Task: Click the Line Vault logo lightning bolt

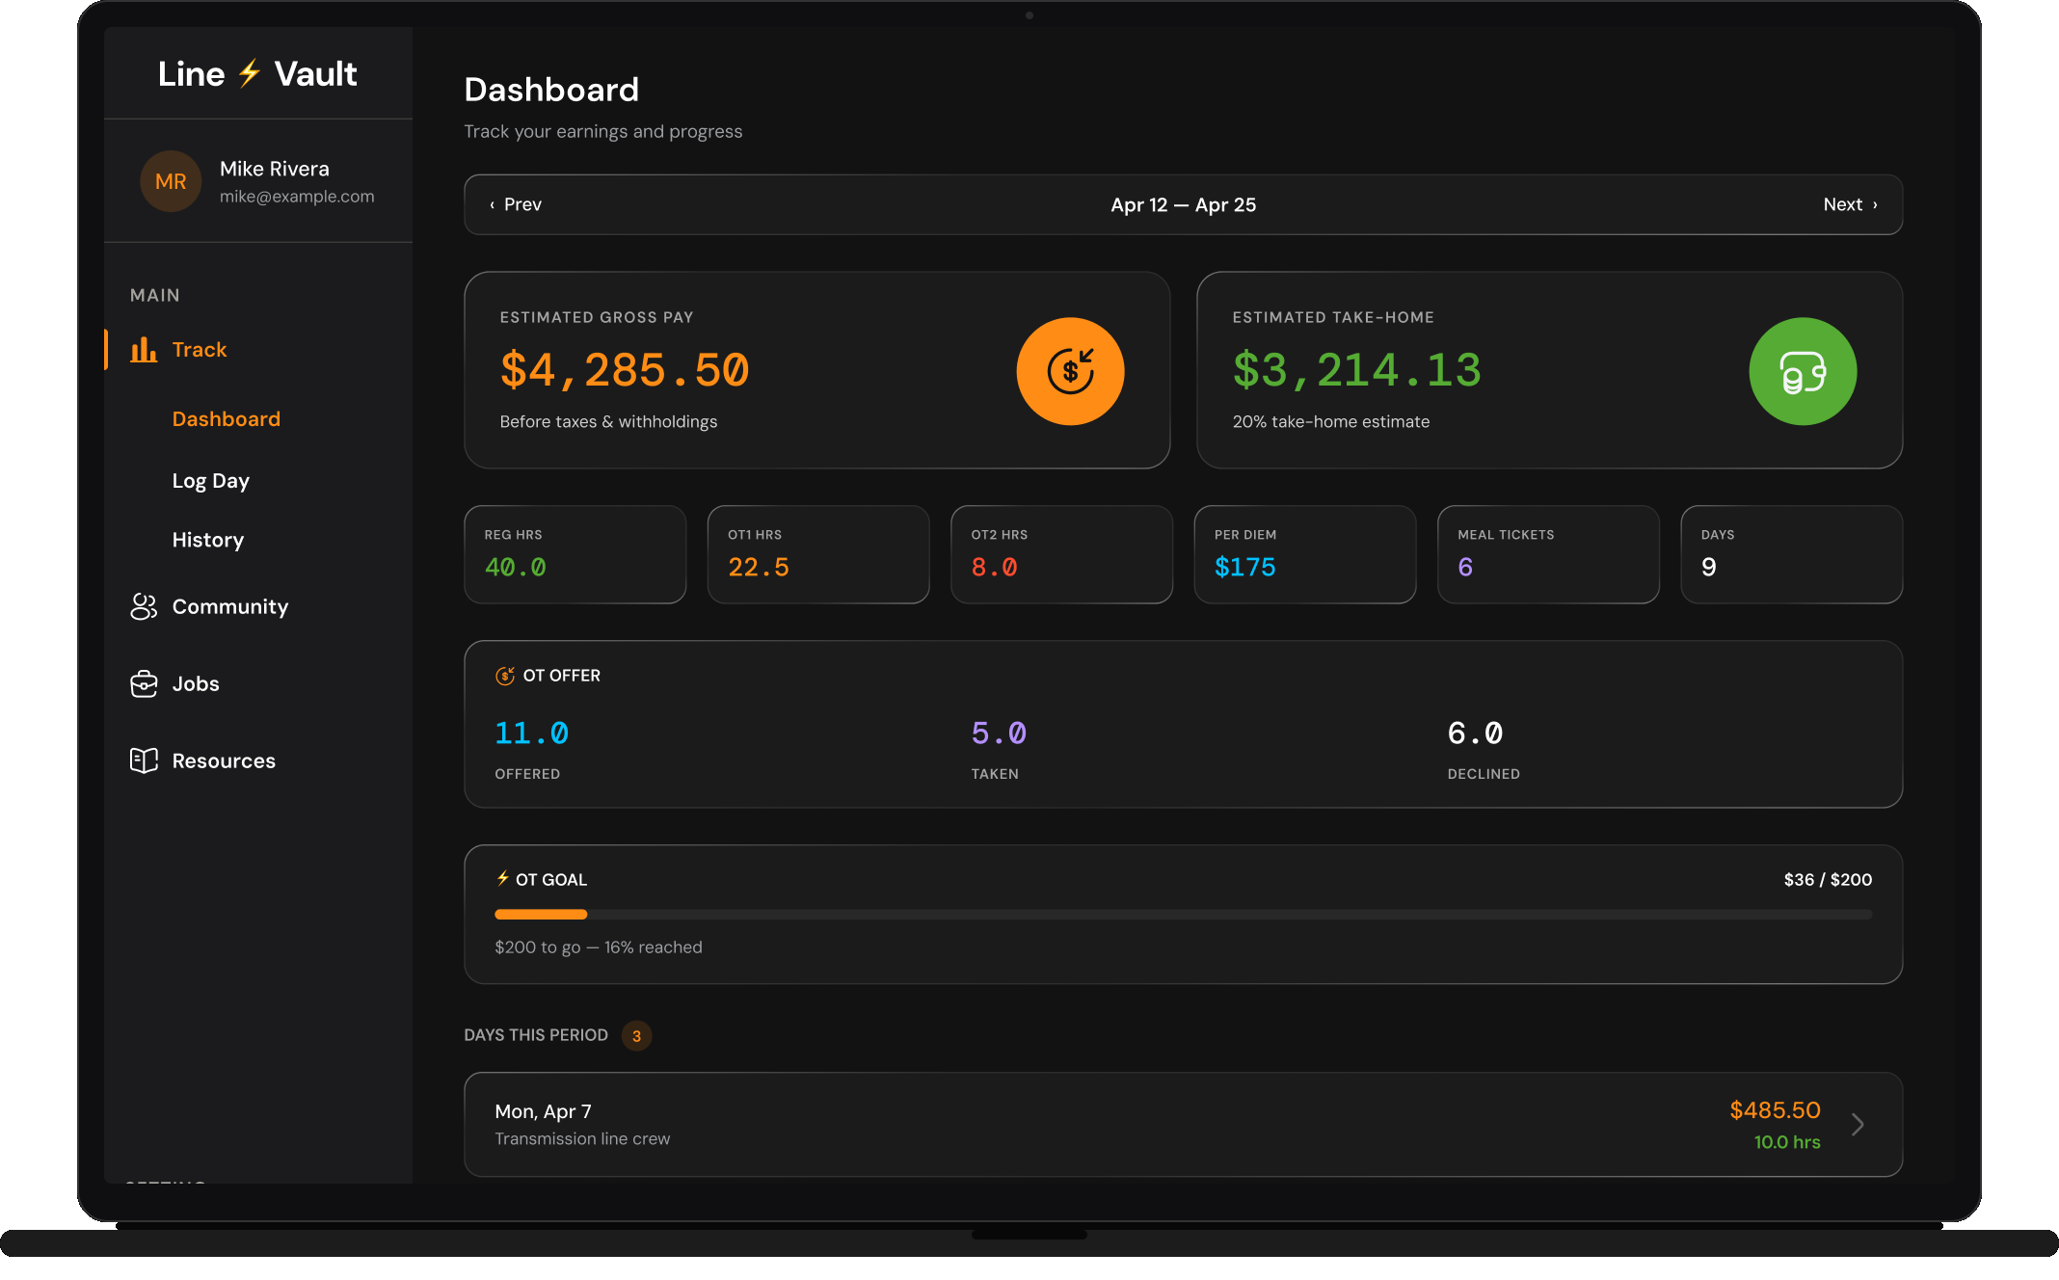Action: (250, 73)
